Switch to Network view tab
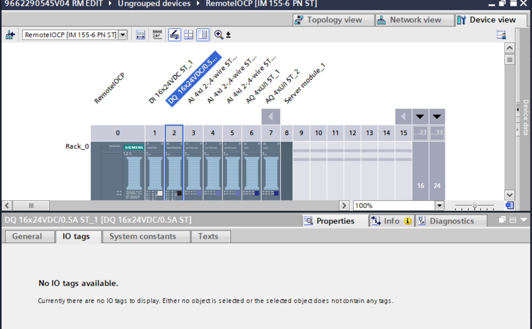The image size is (532, 329). (415, 20)
